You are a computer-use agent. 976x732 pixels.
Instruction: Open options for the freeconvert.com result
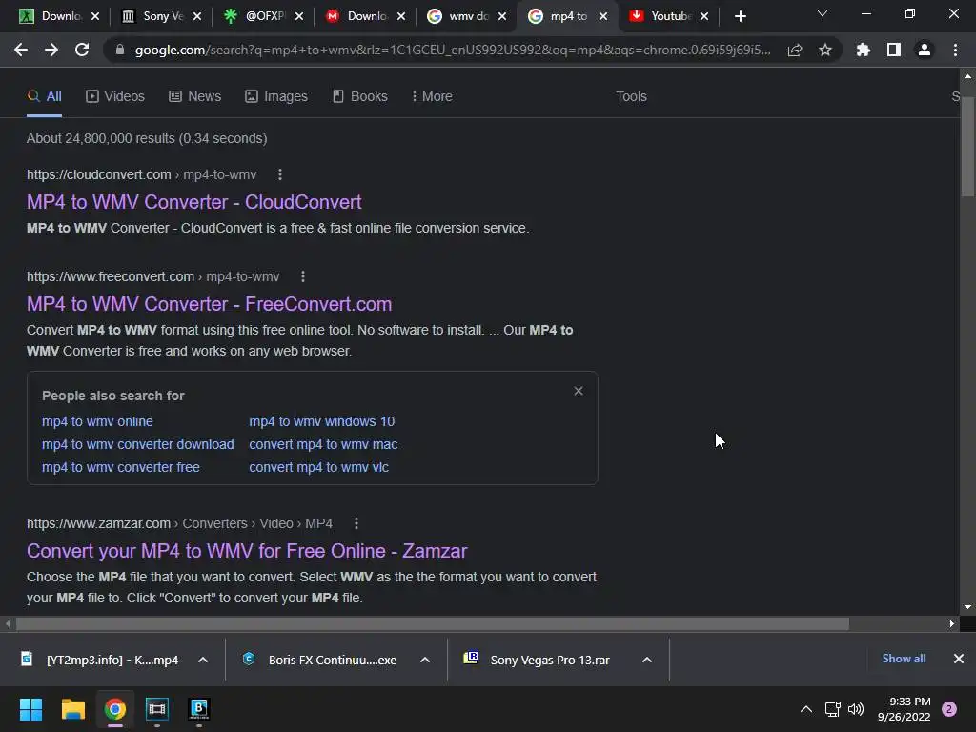pos(303,276)
